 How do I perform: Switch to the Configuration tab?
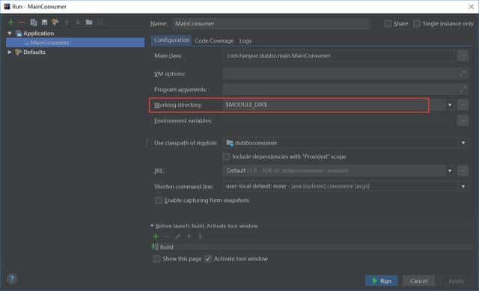(171, 40)
